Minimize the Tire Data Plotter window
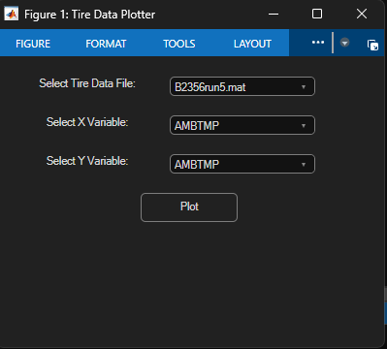Viewport: 387px width, 349px height. [274, 14]
